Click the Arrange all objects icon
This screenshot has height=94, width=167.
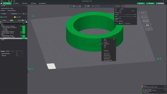coord(80,6)
